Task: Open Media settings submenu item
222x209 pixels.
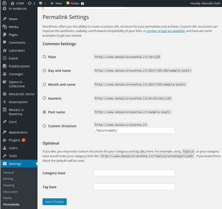Action: (x=7, y=198)
